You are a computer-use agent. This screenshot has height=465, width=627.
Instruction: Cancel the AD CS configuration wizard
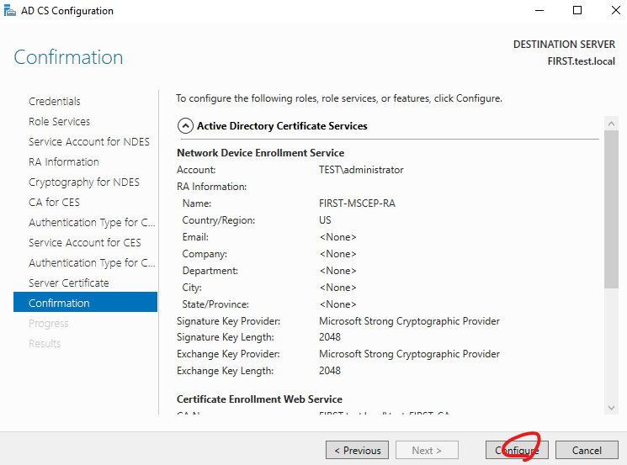pos(587,450)
